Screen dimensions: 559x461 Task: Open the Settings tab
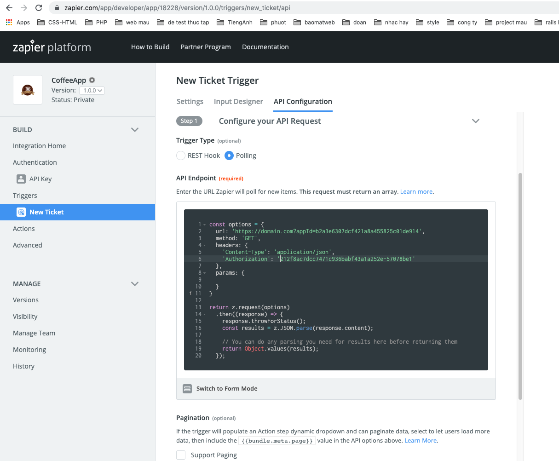click(190, 102)
